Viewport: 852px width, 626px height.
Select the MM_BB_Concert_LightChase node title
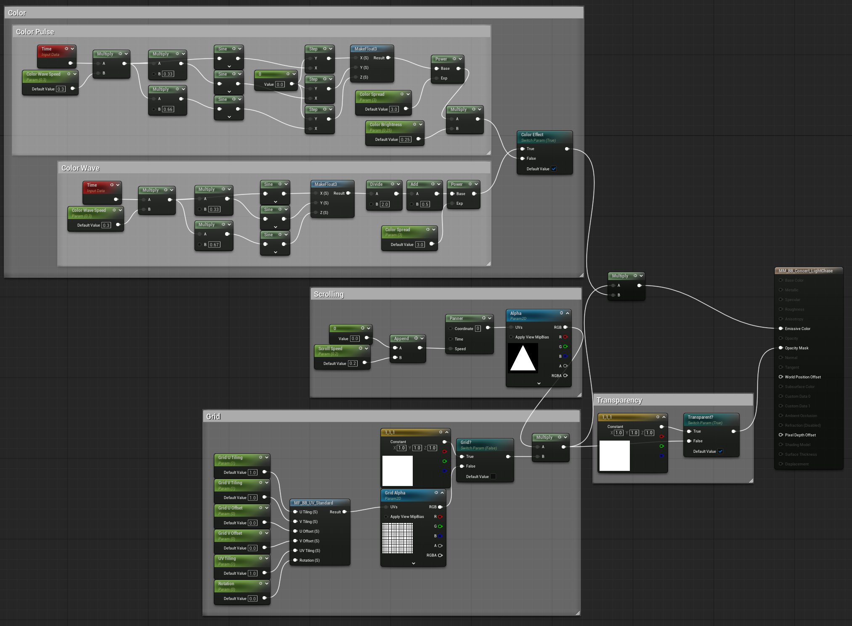(x=806, y=271)
